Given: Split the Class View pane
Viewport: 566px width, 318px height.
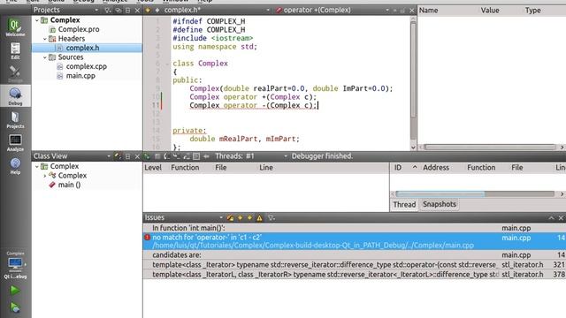Looking at the screenshot, I should [127, 156].
